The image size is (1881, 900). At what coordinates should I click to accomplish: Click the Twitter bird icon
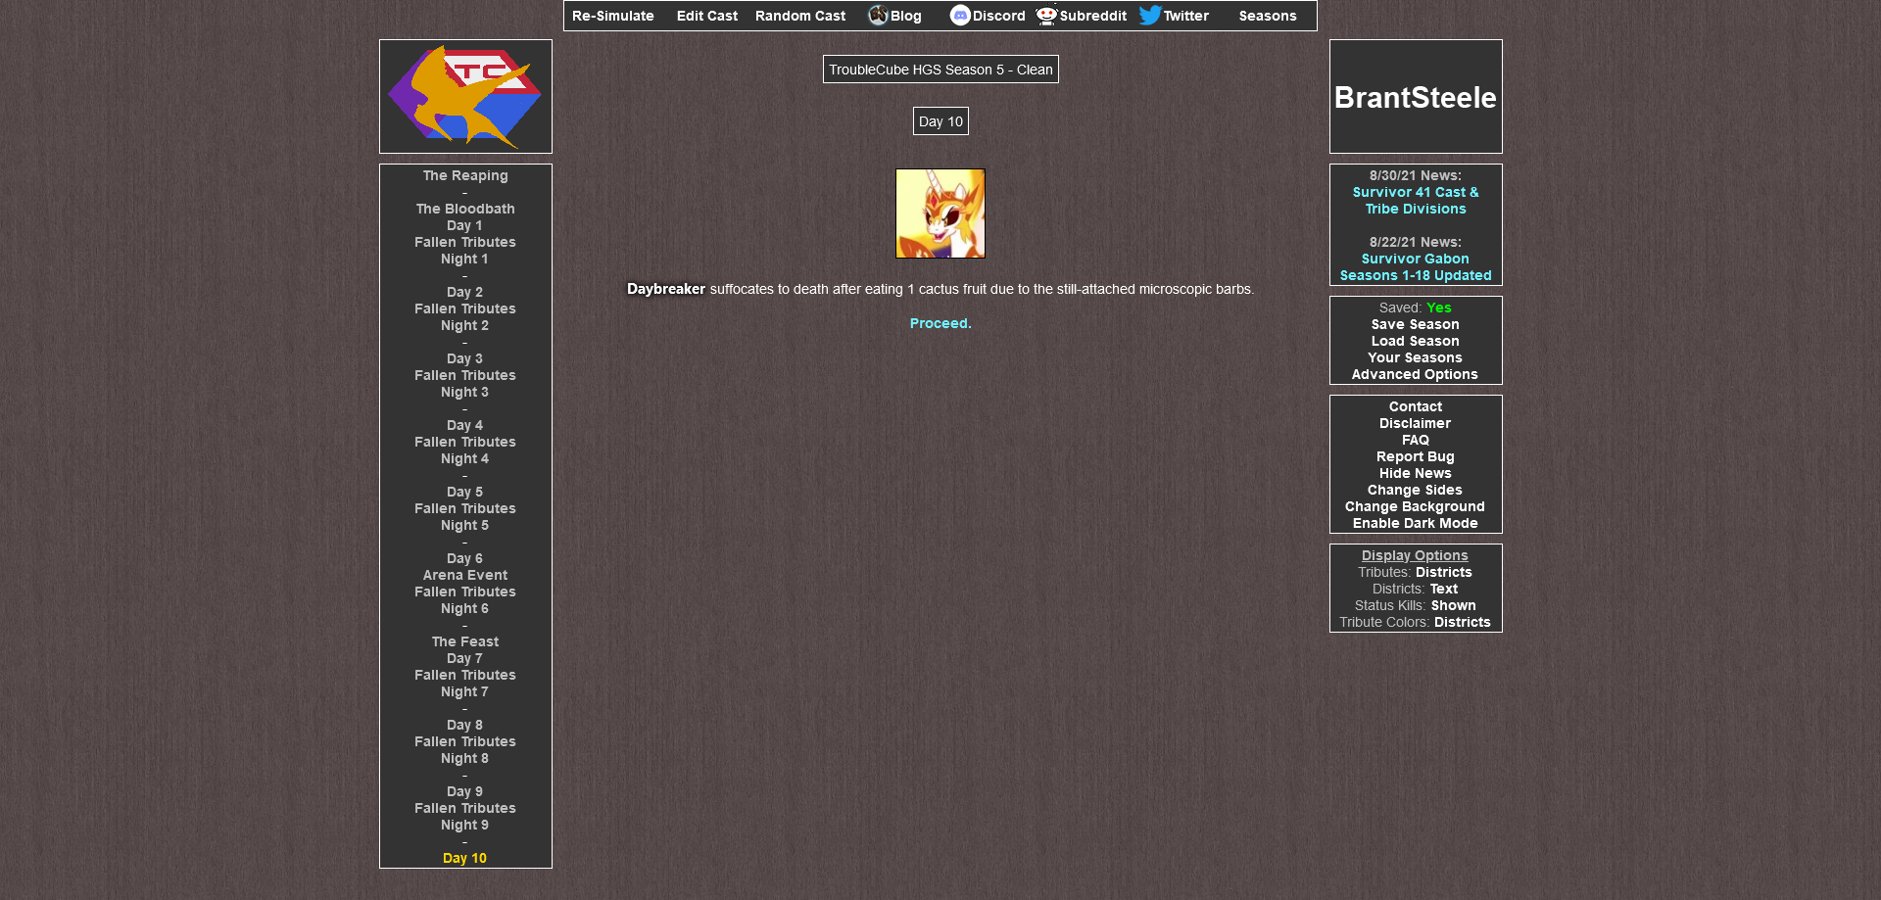(1150, 15)
